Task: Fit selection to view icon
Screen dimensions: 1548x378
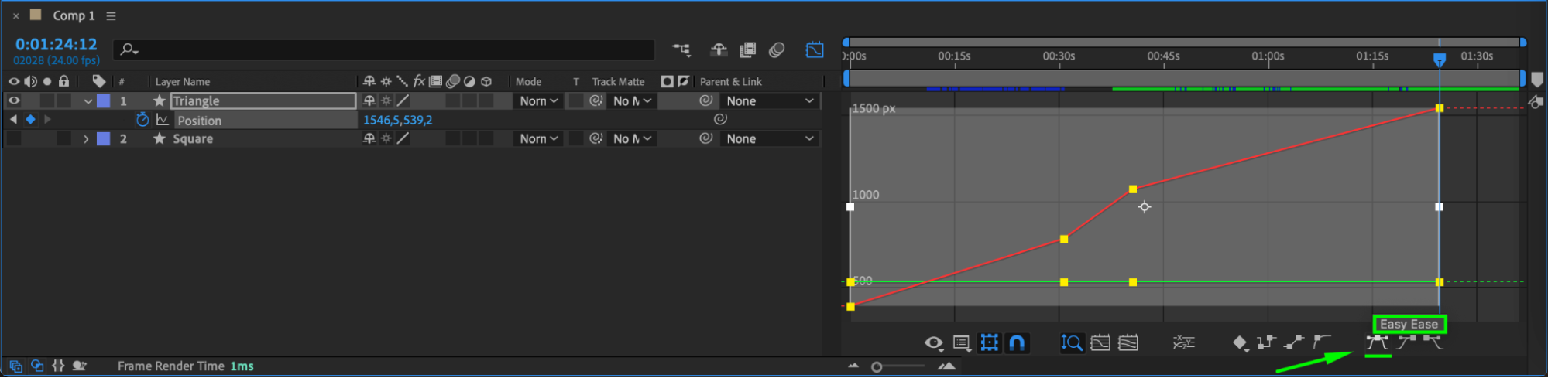Action: 1100,342
